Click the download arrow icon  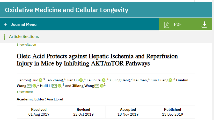204,24
